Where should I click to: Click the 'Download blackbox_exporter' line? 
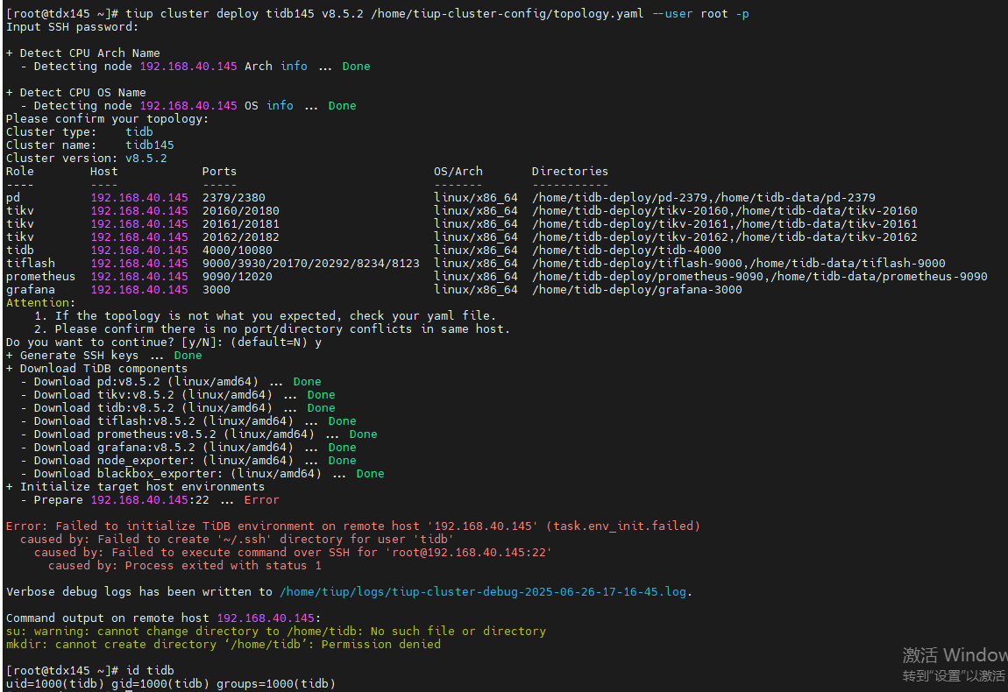click(202, 474)
